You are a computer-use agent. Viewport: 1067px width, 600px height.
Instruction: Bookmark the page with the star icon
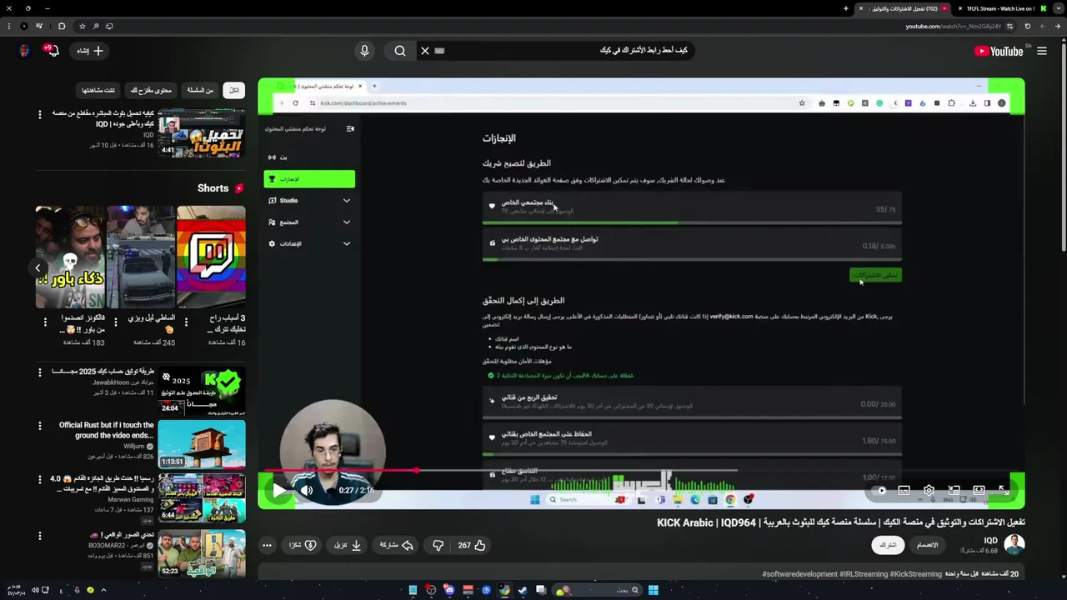click(x=82, y=26)
